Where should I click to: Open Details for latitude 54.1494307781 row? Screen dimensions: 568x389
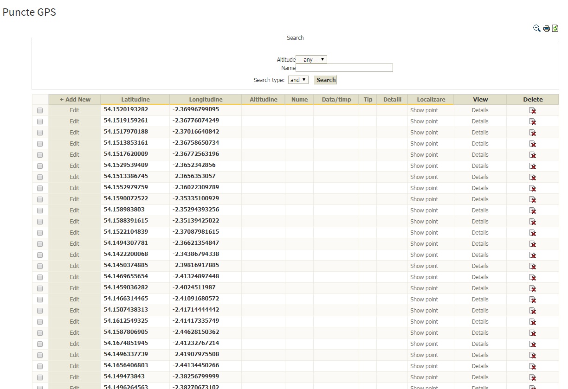pyautogui.click(x=480, y=244)
